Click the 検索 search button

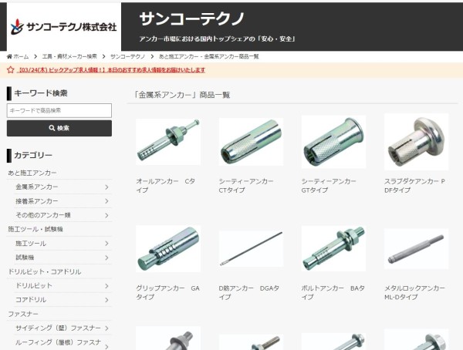(x=59, y=128)
